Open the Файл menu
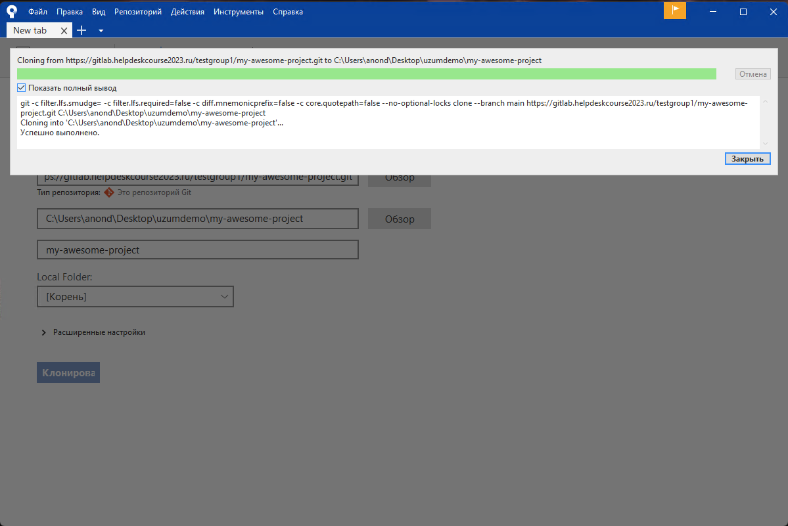The width and height of the screenshot is (788, 526). pyautogui.click(x=37, y=12)
